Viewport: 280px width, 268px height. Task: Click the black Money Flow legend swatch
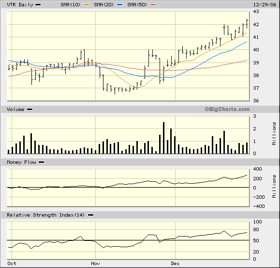pos(42,162)
